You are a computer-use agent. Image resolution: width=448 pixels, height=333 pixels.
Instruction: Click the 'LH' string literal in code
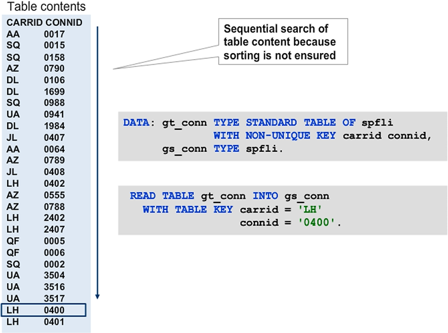pyautogui.click(x=311, y=209)
